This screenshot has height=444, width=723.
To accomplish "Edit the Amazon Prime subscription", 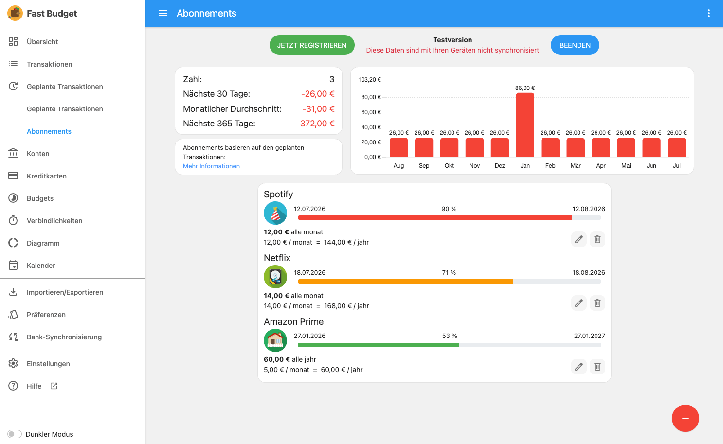I will (579, 367).
